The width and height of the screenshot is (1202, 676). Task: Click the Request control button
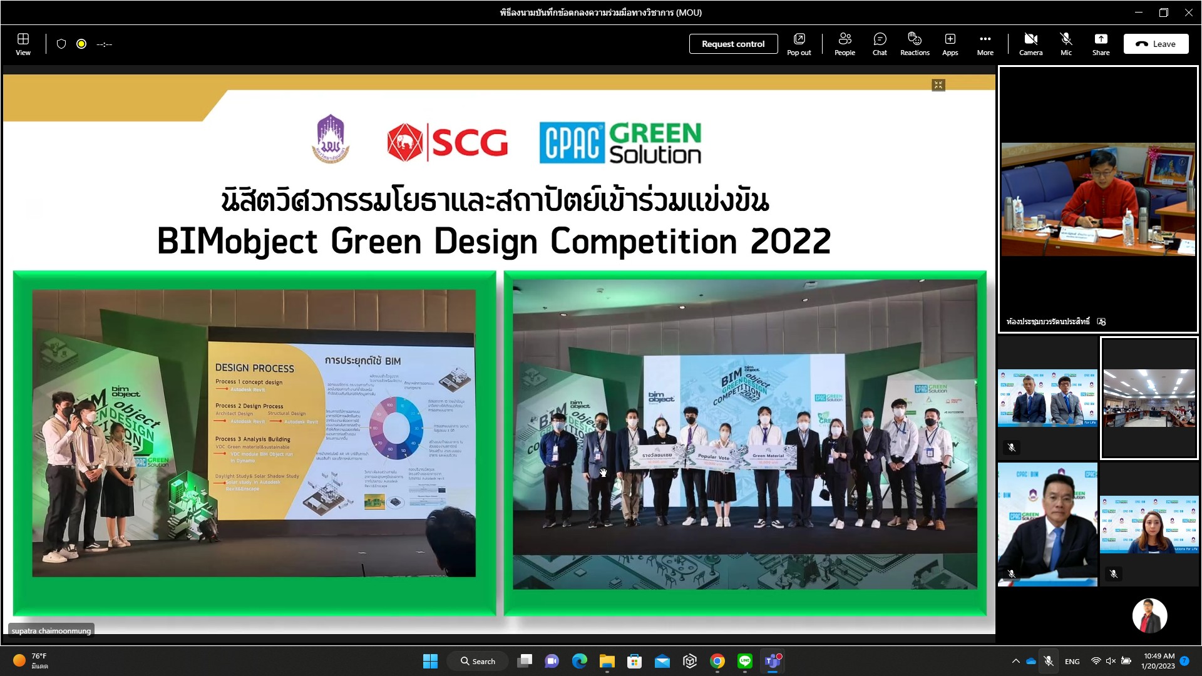coord(733,44)
